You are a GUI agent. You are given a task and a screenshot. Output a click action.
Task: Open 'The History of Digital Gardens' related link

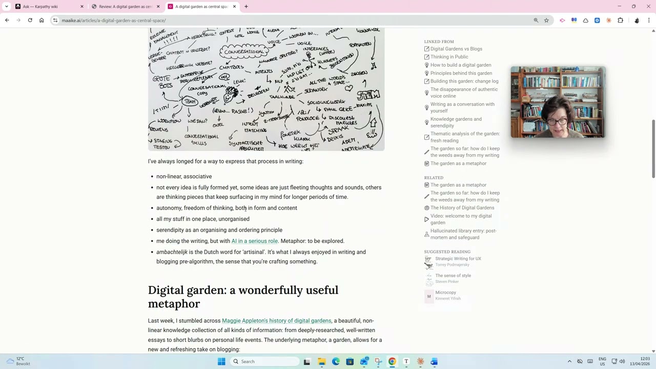point(462,208)
